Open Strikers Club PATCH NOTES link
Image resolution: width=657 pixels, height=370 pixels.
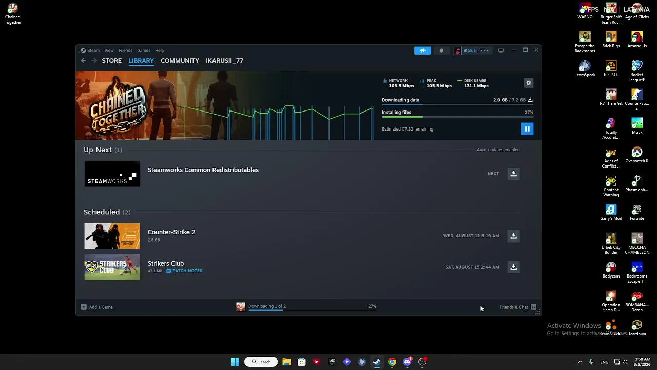[184, 271]
